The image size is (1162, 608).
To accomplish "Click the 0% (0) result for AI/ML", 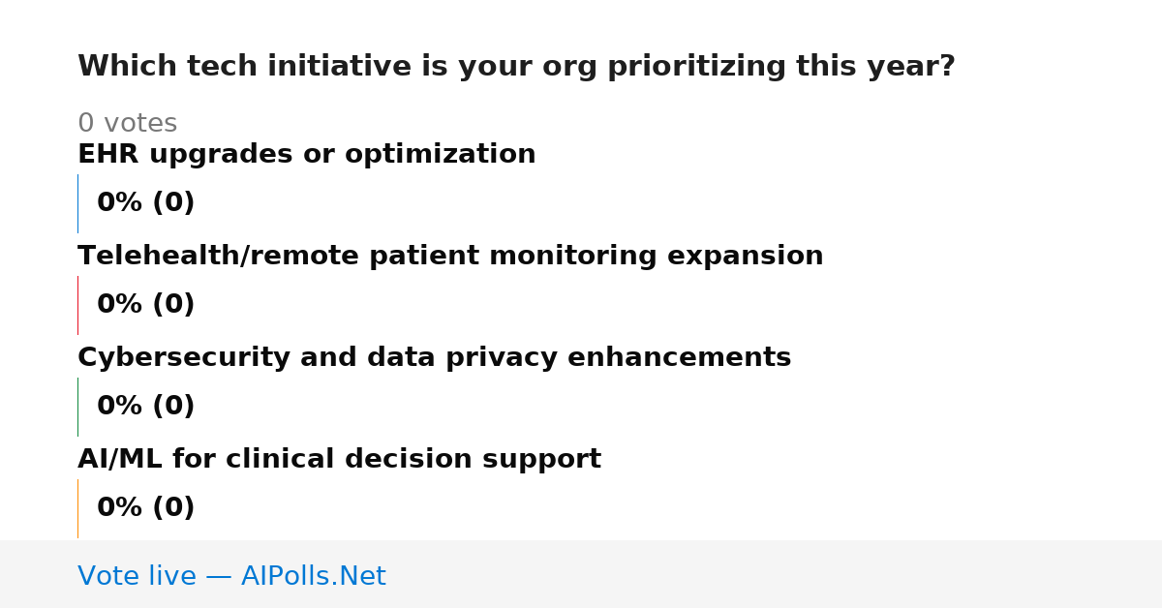I will click(x=145, y=508).
